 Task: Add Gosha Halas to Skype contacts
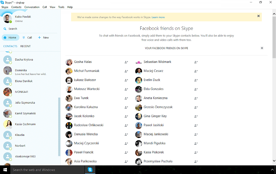[x=126, y=62]
